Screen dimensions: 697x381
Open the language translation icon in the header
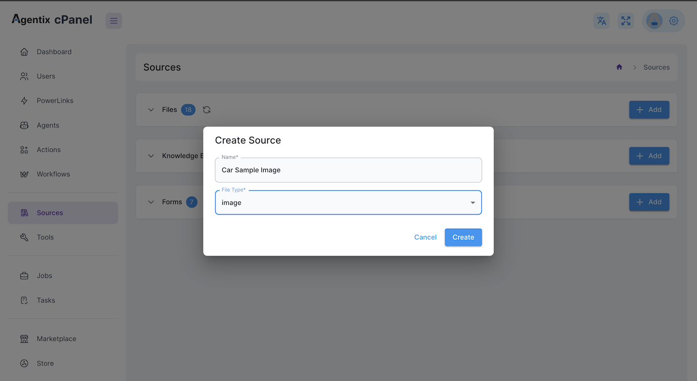coord(601,21)
